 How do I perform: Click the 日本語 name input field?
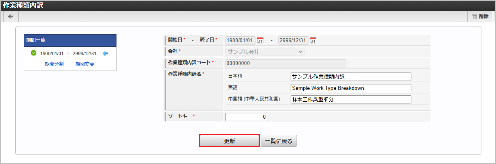(351, 76)
